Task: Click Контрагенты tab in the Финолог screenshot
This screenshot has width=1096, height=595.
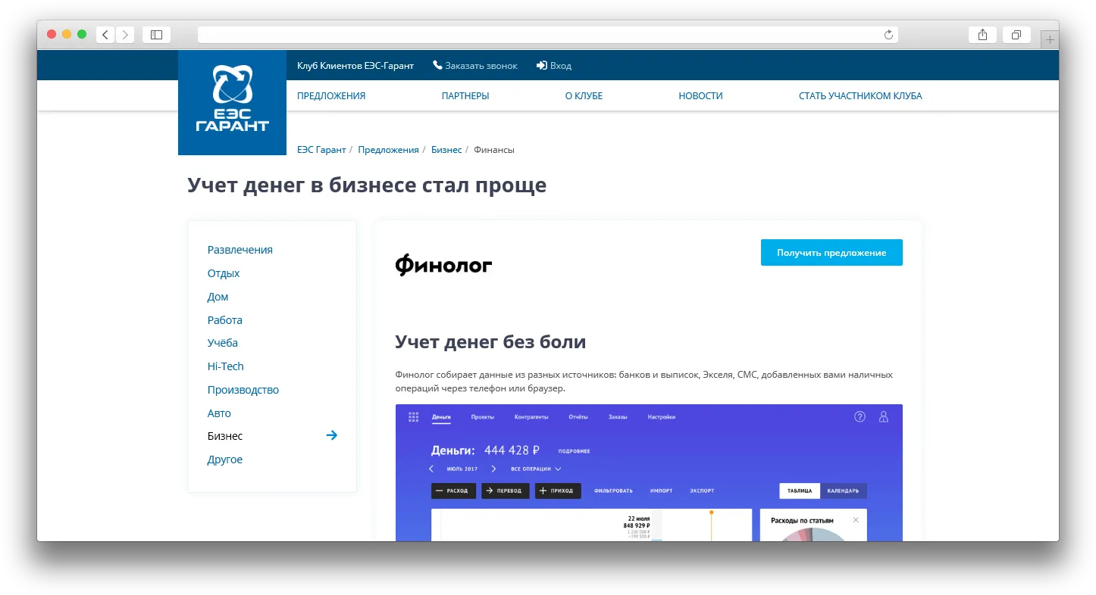Action: tap(532, 417)
